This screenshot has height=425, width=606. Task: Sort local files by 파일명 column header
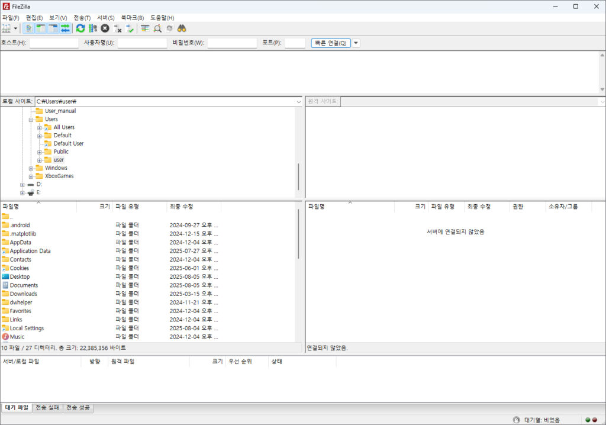tap(38, 207)
